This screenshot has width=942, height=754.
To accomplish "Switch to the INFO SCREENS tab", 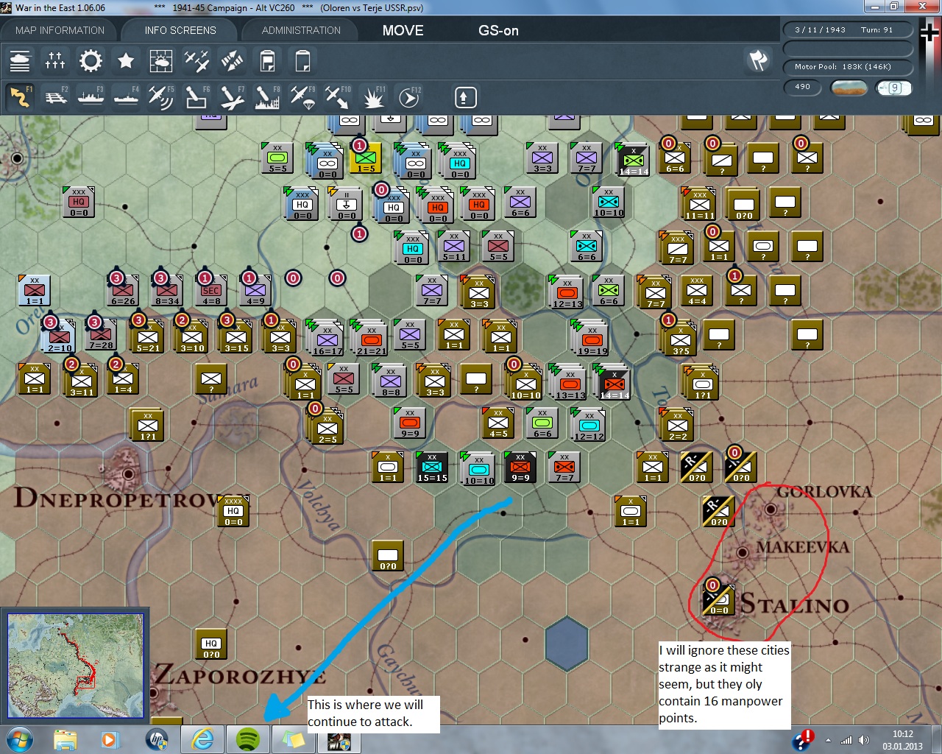I will pyautogui.click(x=180, y=30).
